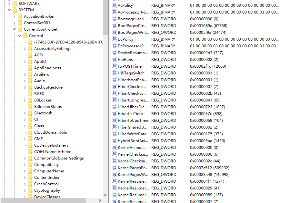Collapse the CurrentControlSet key
Viewport: 290px width, 203px height.
click(x=14, y=29)
